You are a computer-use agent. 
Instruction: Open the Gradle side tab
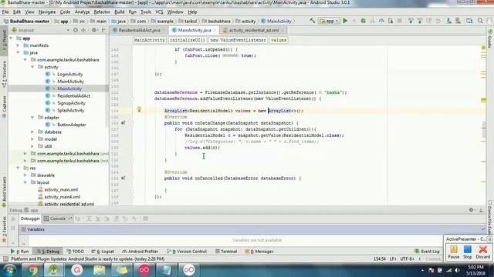click(490, 38)
